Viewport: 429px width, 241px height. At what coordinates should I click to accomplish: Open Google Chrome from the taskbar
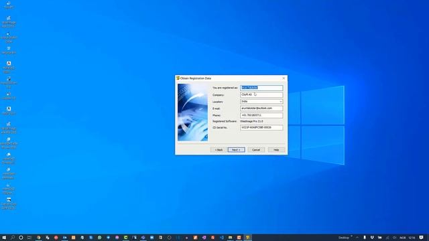tap(39, 238)
